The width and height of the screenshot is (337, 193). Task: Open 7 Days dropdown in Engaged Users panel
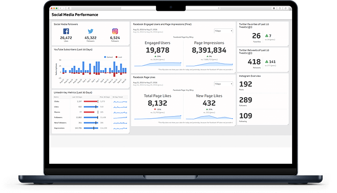tap(223, 31)
